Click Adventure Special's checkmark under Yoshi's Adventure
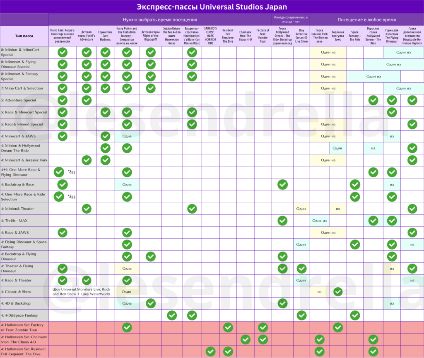 click(87, 100)
